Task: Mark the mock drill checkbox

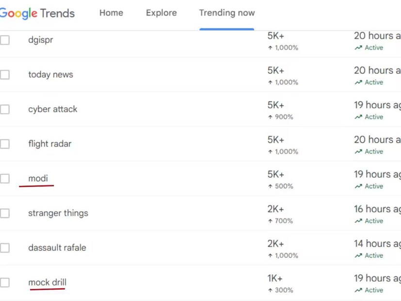Action: (x=5, y=283)
